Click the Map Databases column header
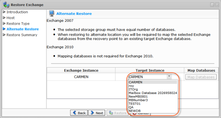This screenshot has width=221, height=118. coord(201,70)
